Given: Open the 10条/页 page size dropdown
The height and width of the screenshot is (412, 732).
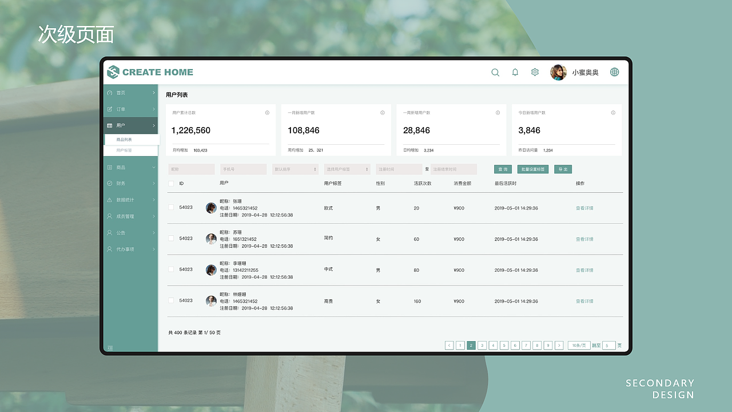Looking at the screenshot, I should [x=579, y=345].
